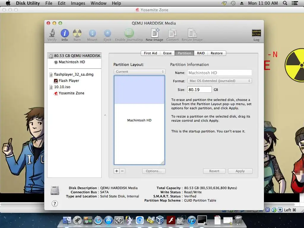Image resolution: width=304 pixels, height=228 pixels.
Task: Open the Disk Utility application menu
Action: pos(28,3)
